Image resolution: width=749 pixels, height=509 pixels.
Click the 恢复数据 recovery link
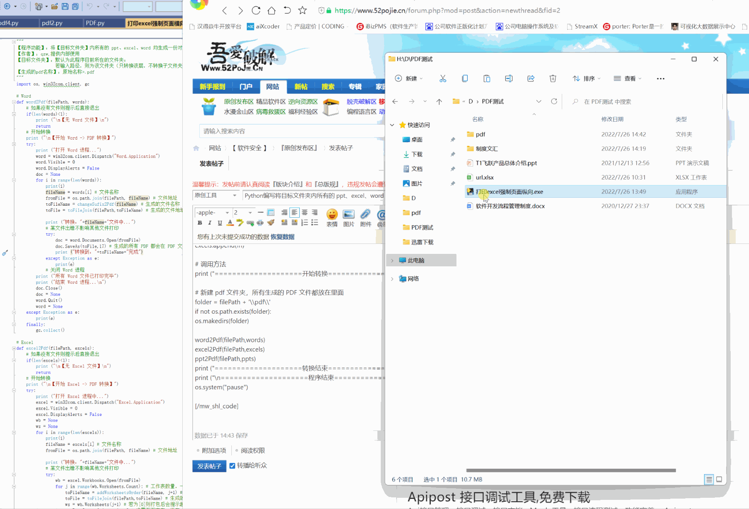(x=283, y=236)
